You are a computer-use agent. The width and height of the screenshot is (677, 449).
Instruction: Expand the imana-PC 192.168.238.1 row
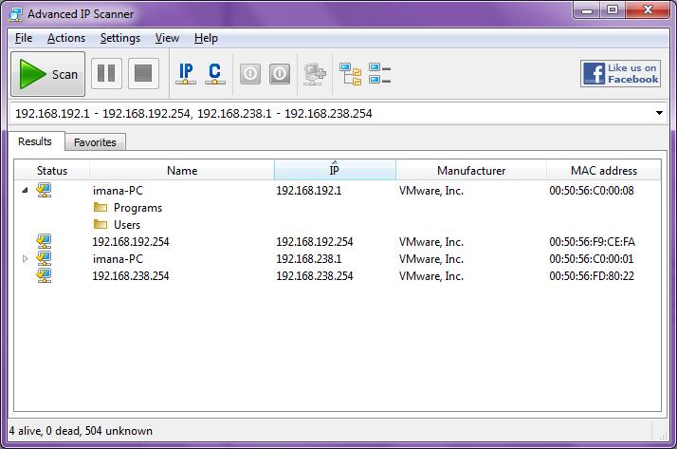pos(25,258)
